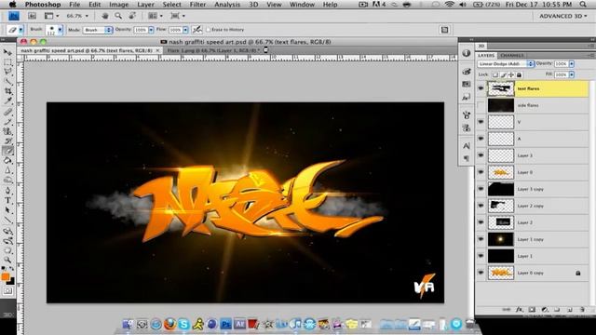Create new adjustment layer icon
The image size is (596, 335).
[544, 310]
